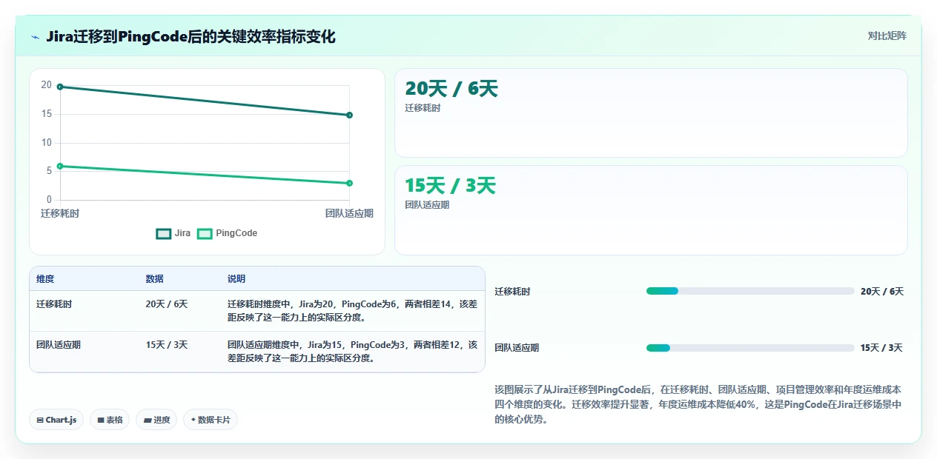Click the 数据 column header
Image resolution: width=937 pixels, height=459 pixels.
(x=155, y=279)
